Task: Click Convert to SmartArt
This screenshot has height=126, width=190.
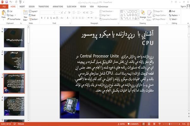Action: pos(108,19)
